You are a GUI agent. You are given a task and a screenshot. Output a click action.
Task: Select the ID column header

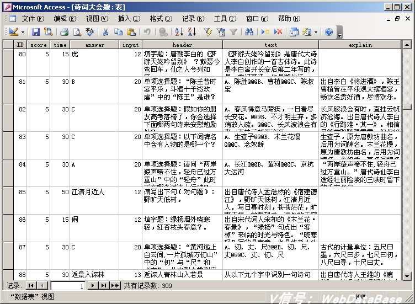pos(20,45)
